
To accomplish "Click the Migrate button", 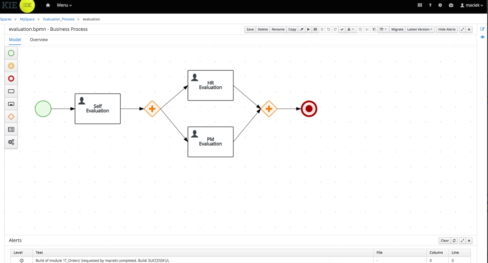I will [397, 29].
